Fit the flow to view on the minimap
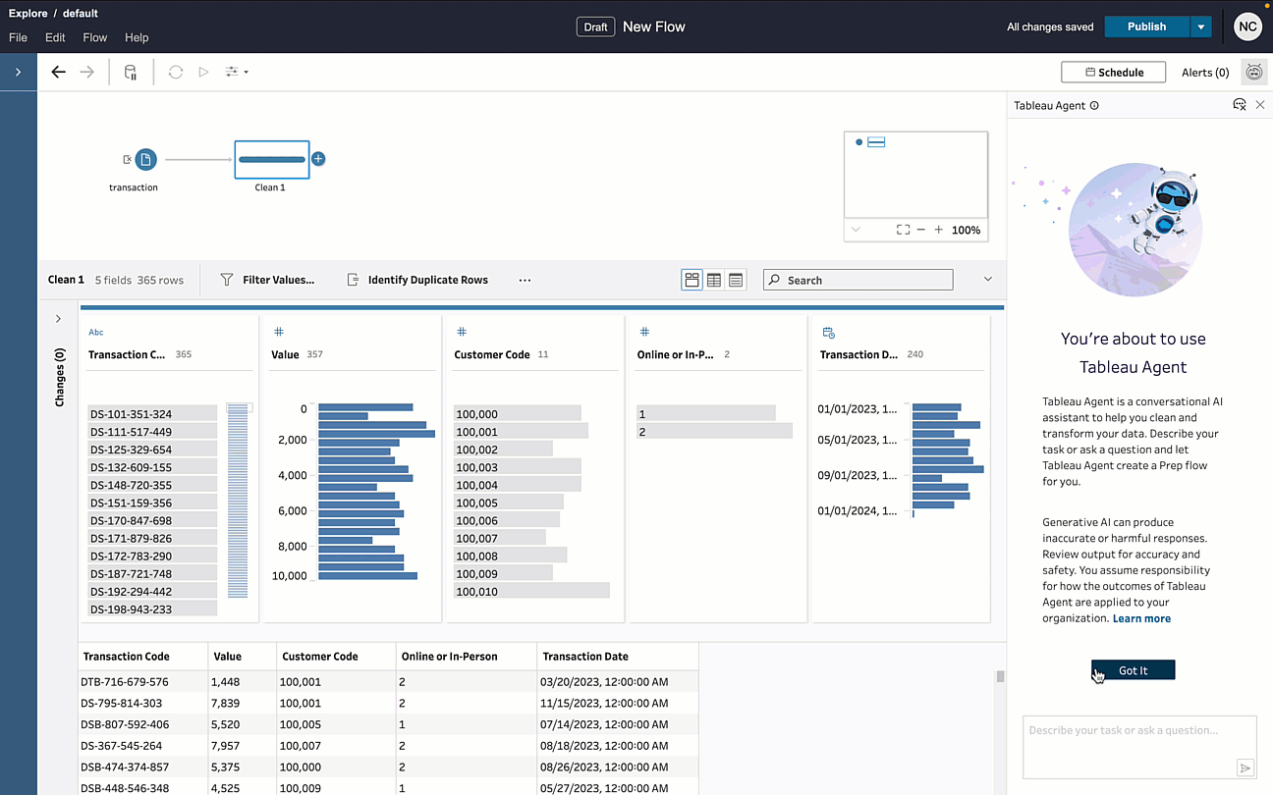Viewport: 1273px width, 795px height. [x=903, y=230]
